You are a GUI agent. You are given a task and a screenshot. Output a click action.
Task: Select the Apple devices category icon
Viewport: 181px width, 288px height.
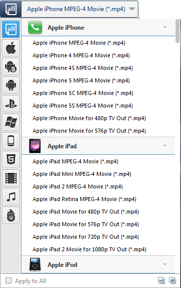click(11, 48)
